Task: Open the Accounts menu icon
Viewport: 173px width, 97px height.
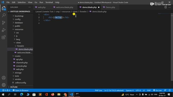Action: pos(4,78)
